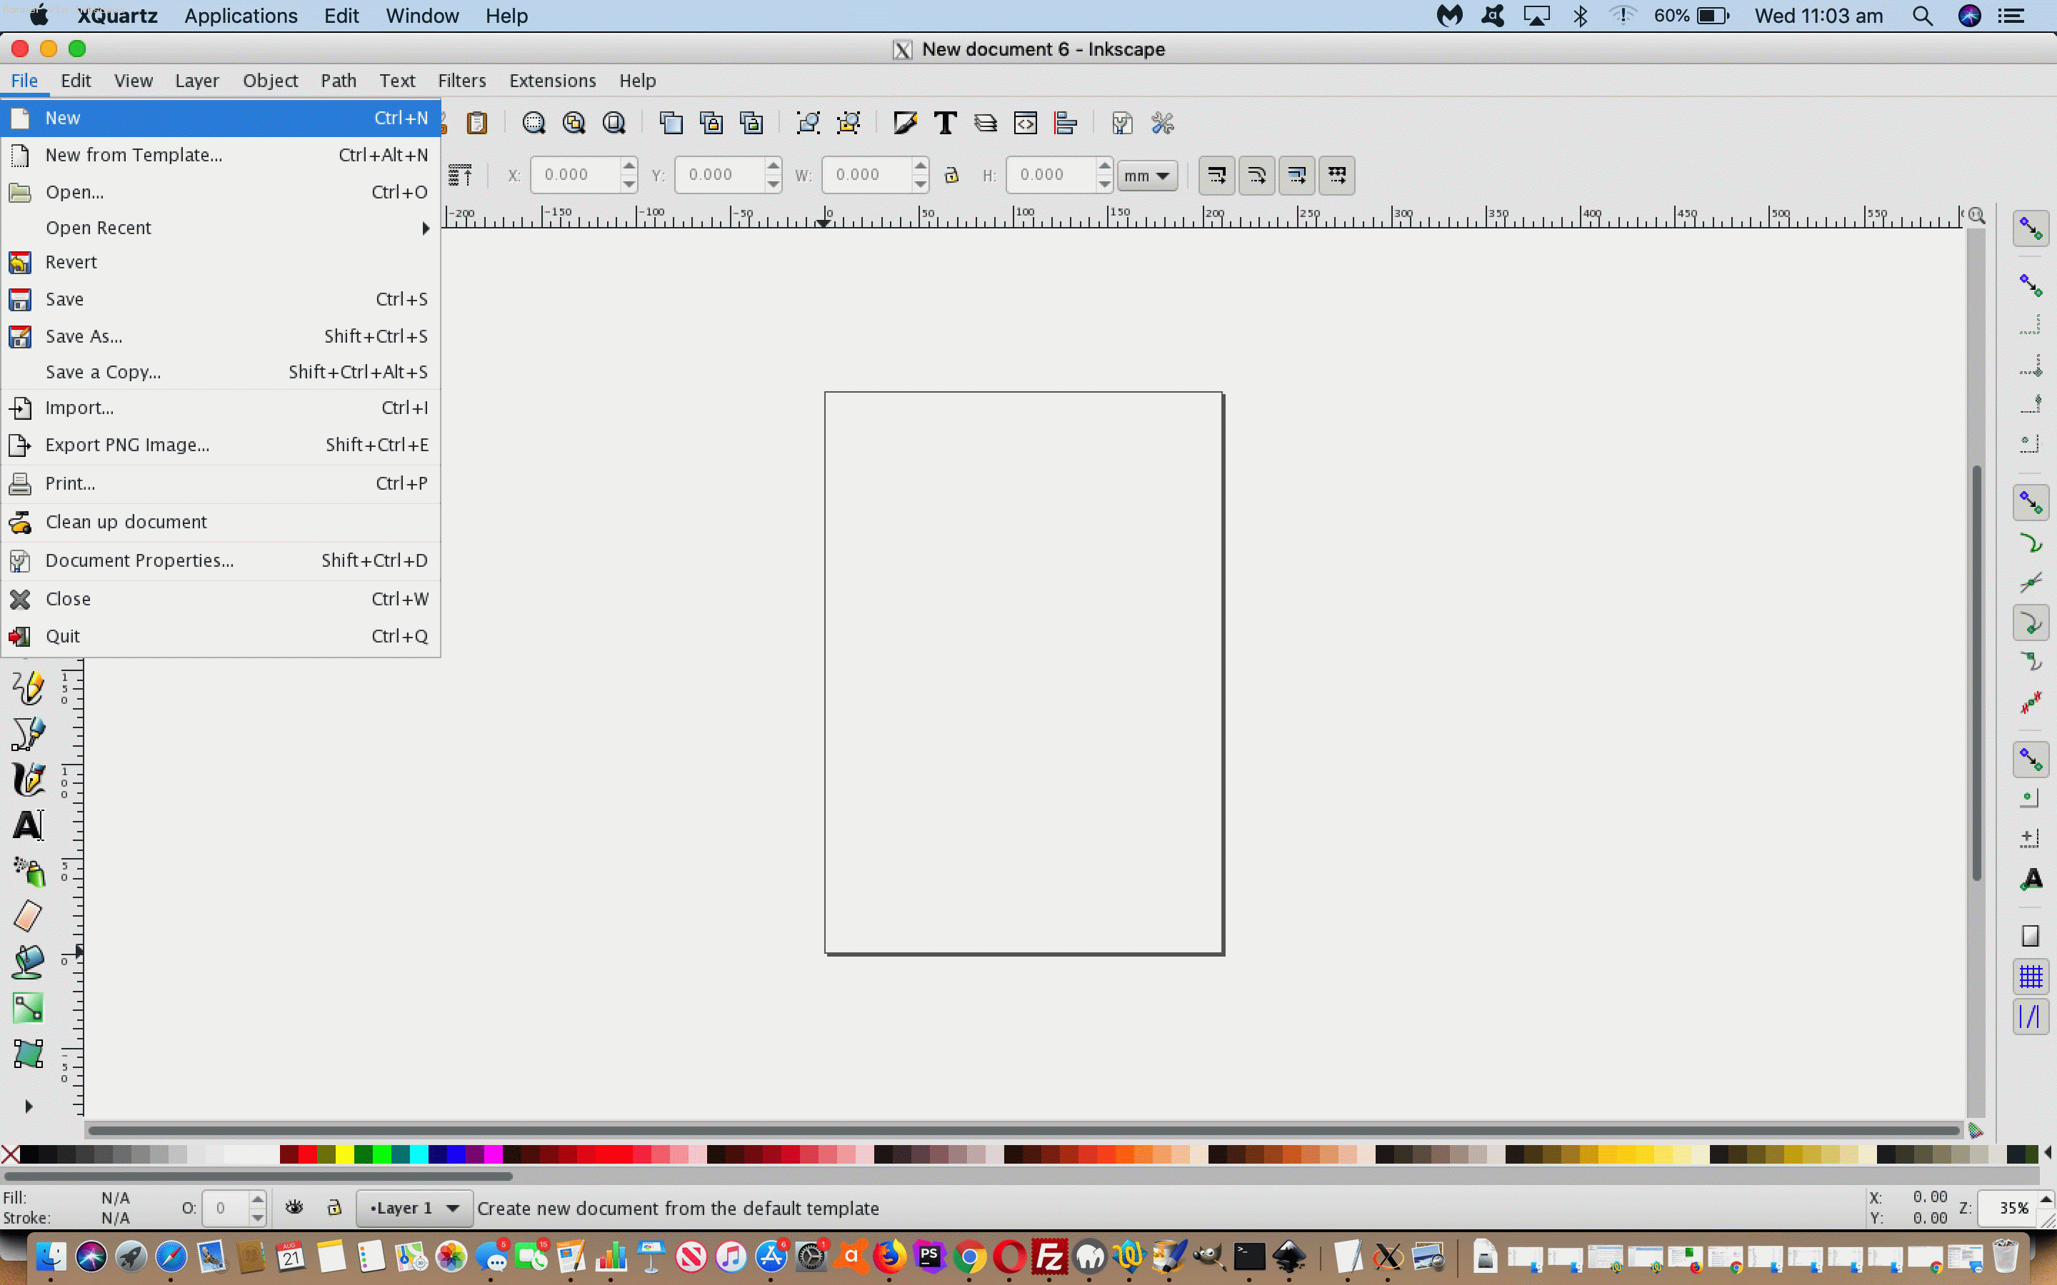Click Export PNG Image menu entry

(x=128, y=445)
